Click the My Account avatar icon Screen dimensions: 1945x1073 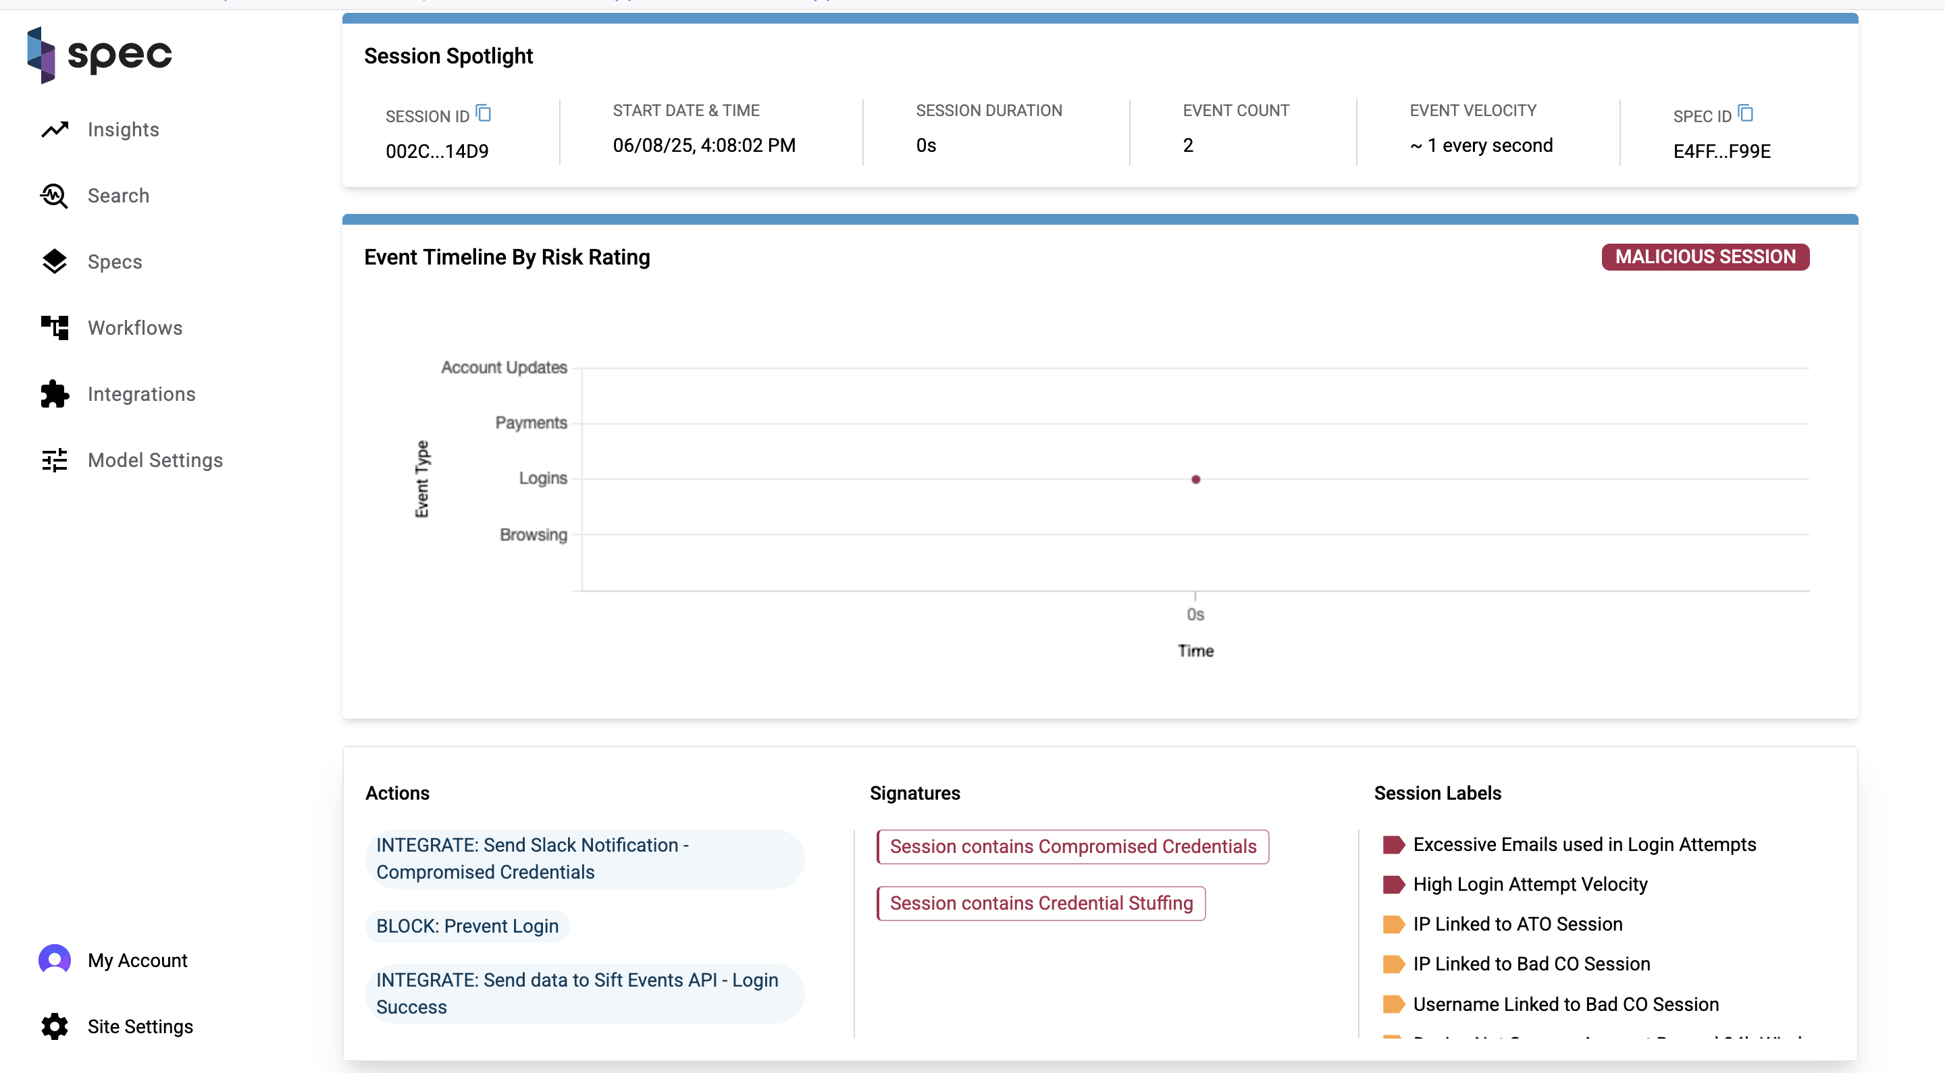coord(54,960)
